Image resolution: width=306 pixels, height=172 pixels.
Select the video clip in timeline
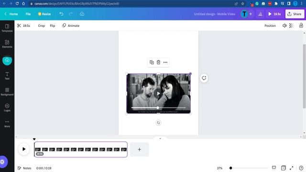click(x=81, y=150)
